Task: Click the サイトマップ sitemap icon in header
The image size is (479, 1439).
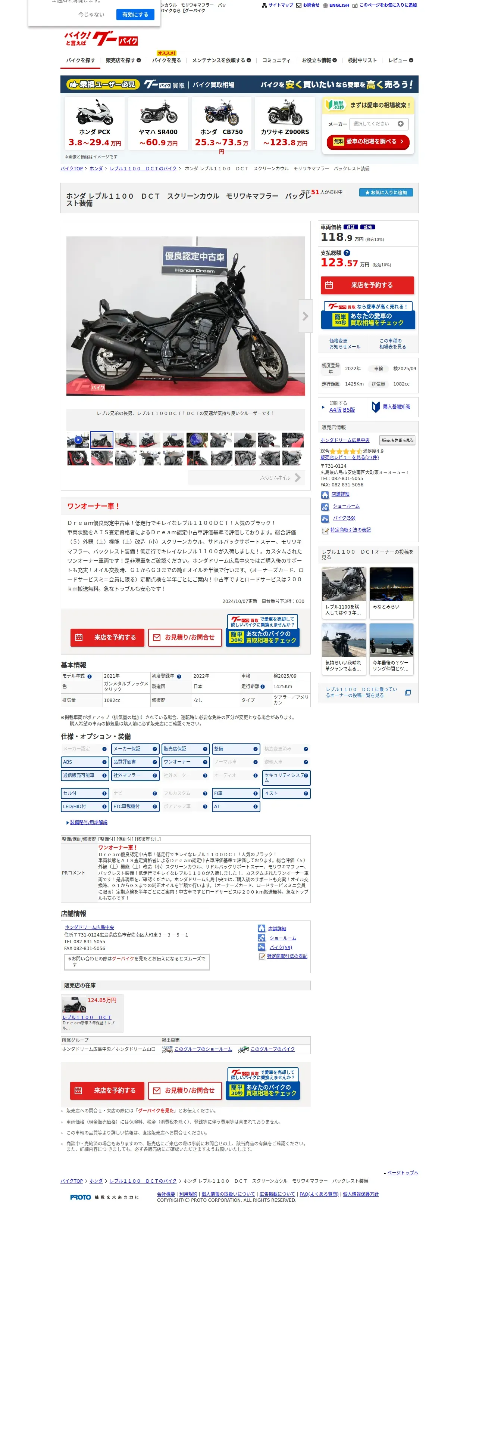Action: (264, 5)
